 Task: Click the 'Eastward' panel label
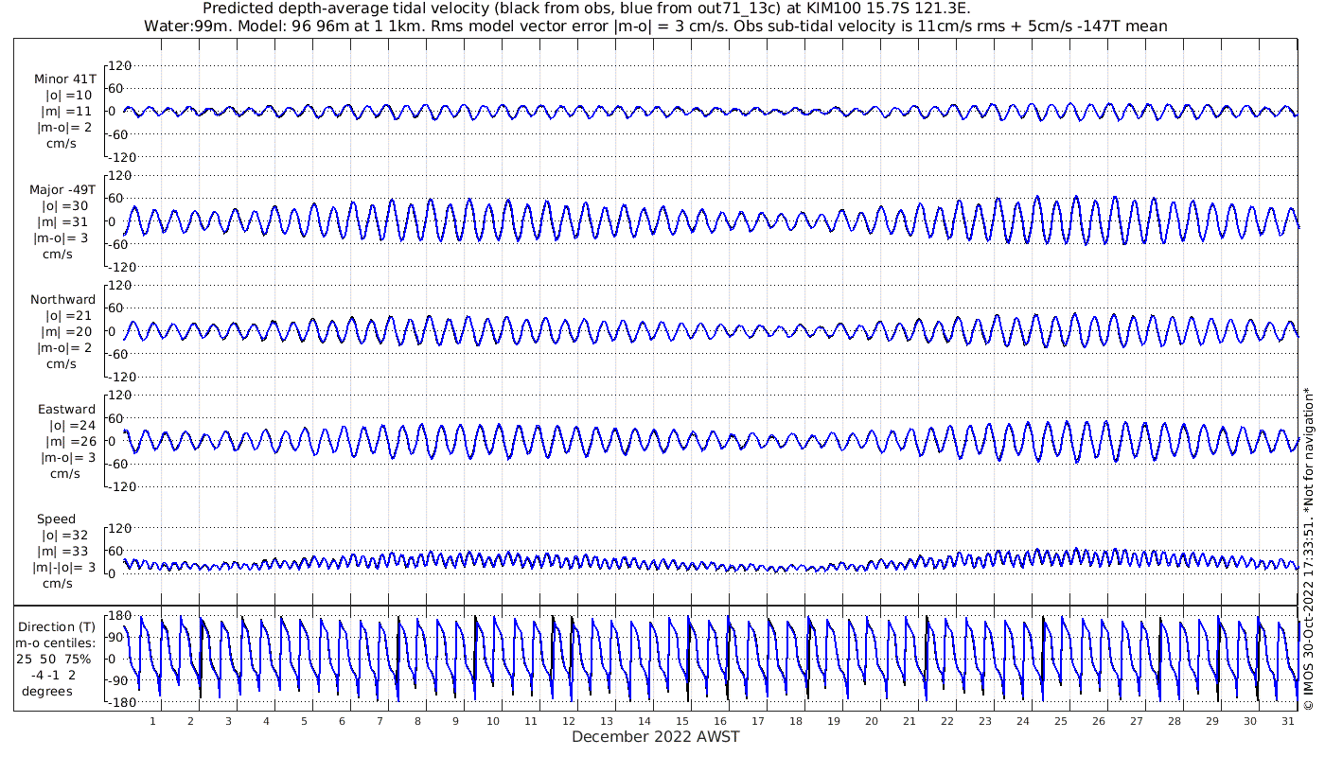click(x=66, y=410)
